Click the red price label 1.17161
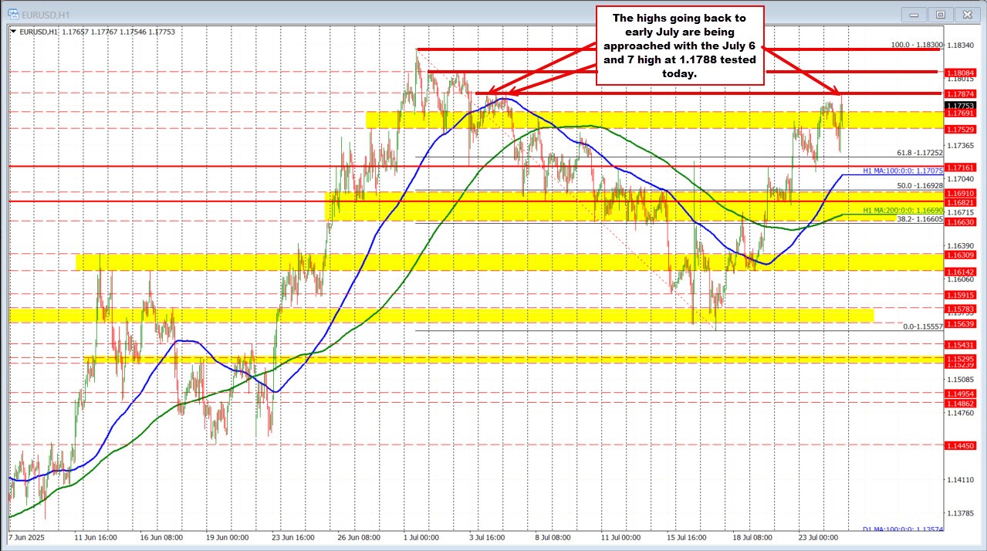 [961, 167]
